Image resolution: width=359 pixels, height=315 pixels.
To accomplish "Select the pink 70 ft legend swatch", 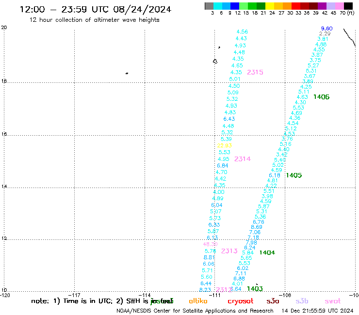I will pos(339,6).
